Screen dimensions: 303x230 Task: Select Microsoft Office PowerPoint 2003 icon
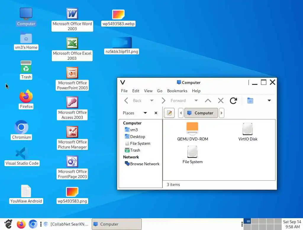coord(72,78)
